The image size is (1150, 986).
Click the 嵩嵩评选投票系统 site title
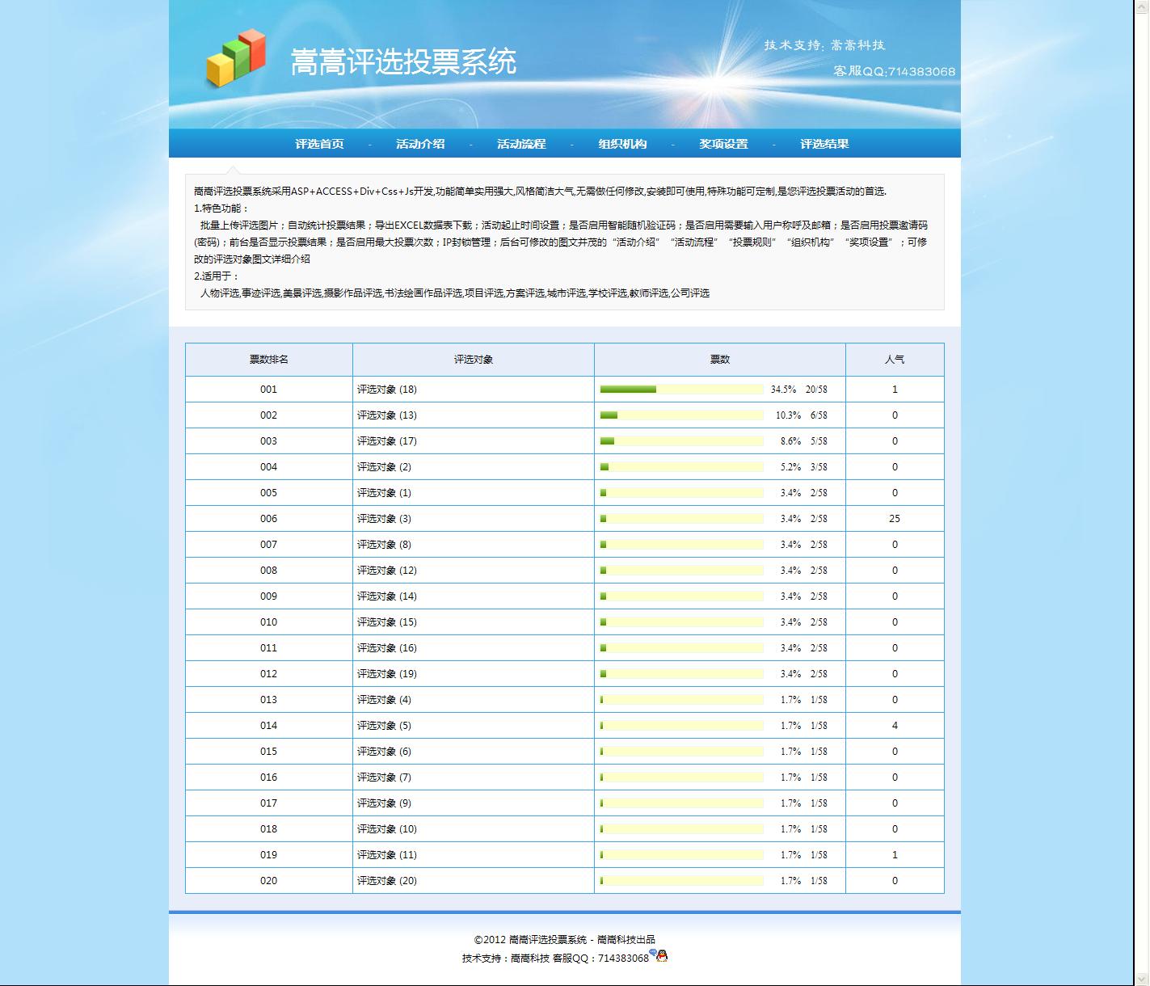[x=403, y=62]
